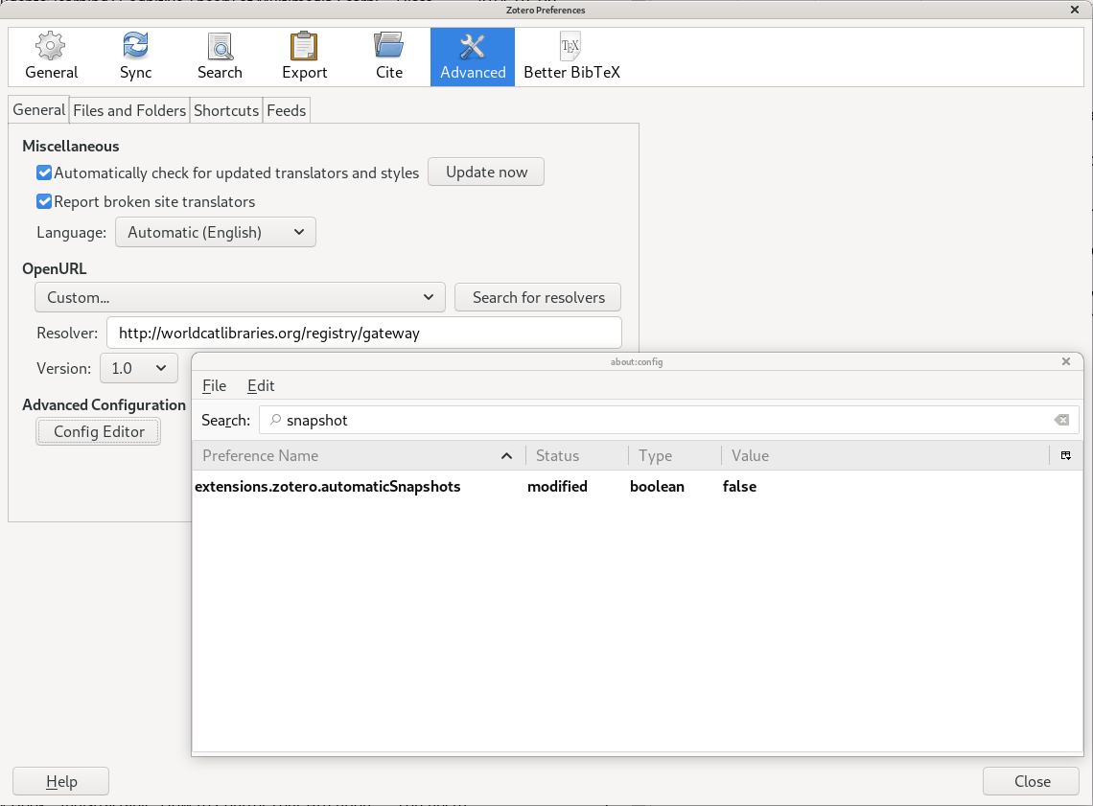Open the Edit menu in about:config

261,386
